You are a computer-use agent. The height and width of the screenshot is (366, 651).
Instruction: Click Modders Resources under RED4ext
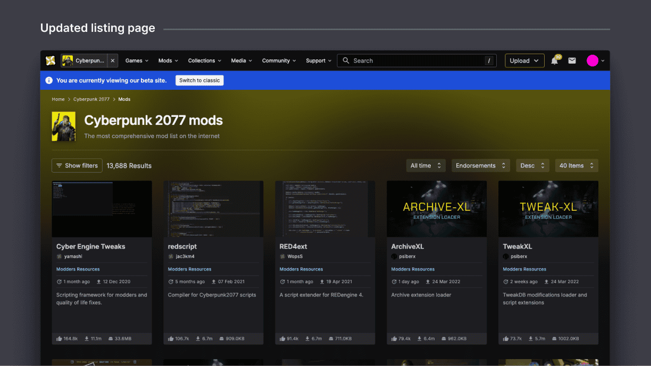[x=302, y=269]
